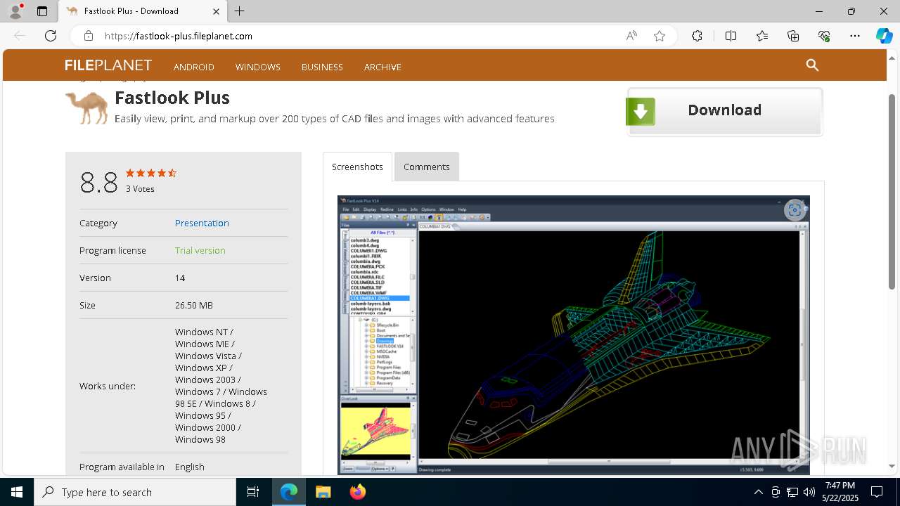900x506 pixels.
Task: Refresh the current page
Action: pyautogui.click(x=51, y=36)
